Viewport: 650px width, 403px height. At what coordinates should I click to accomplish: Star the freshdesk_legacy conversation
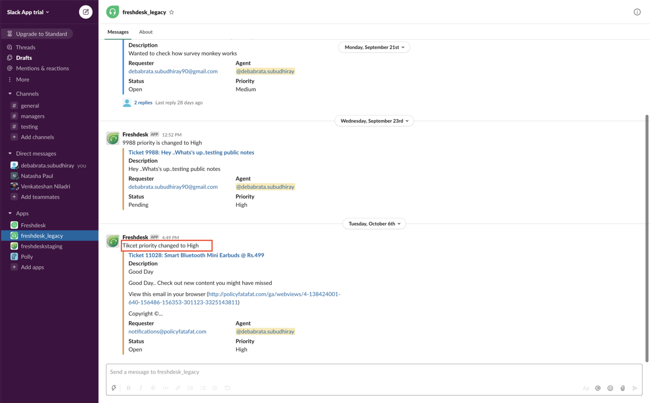(172, 12)
